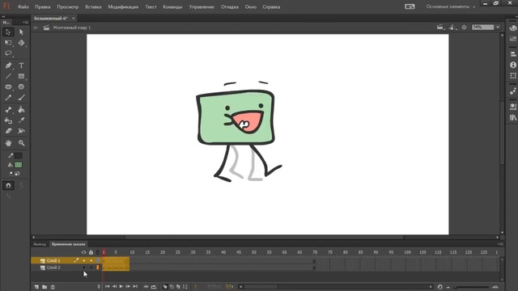Open the Library panel icon
The height and width of the screenshot is (291, 518).
[512, 117]
